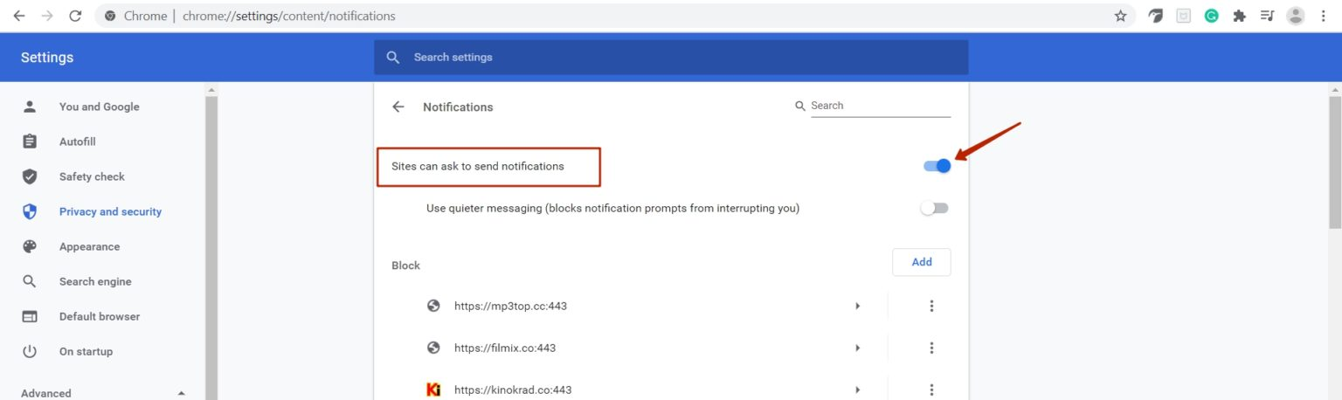Screen dimensions: 1342x400
Task: Click the Add button for Block list
Action: [x=921, y=262]
